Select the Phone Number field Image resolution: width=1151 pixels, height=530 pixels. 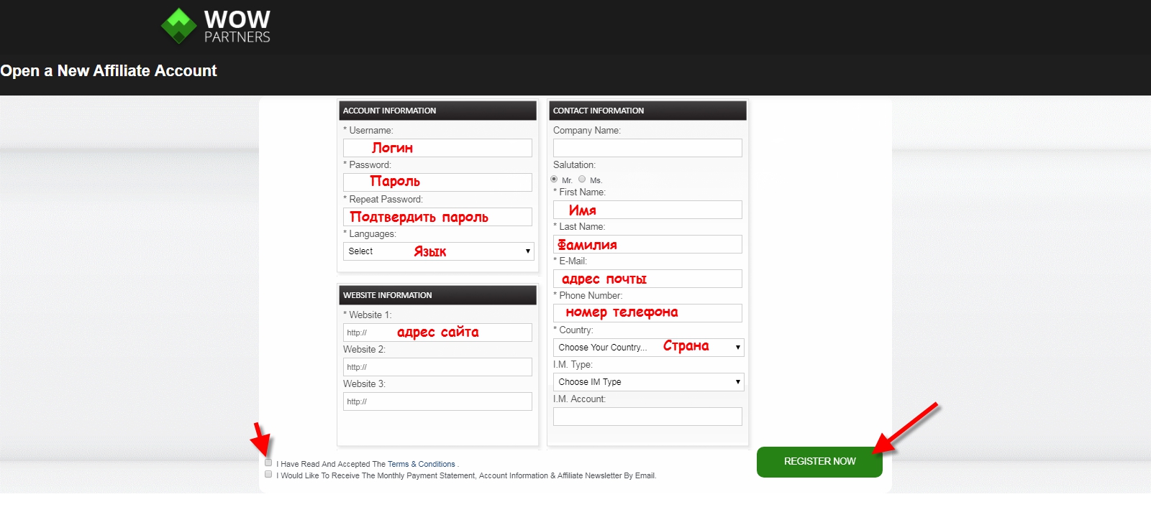(647, 313)
